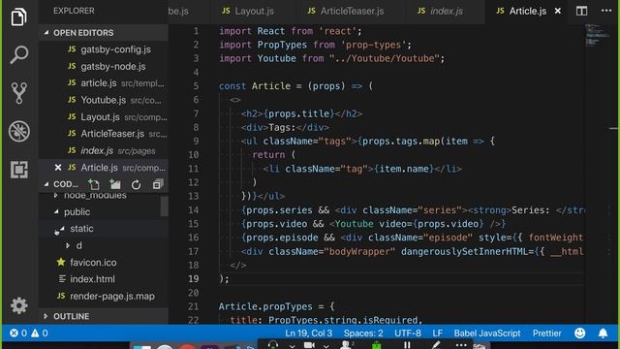
Task: Refresh the file explorer
Action: 136,184
